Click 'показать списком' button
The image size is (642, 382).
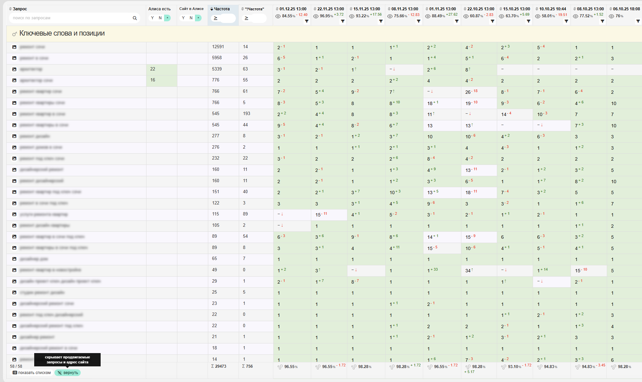32,373
